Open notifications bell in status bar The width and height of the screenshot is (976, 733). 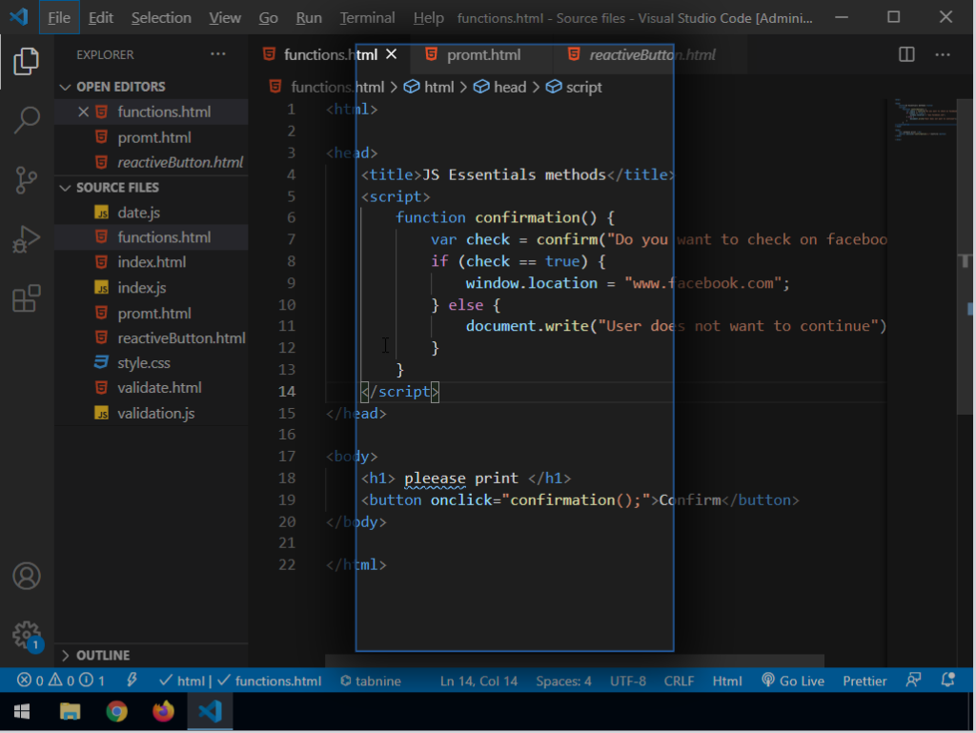point(947,681)
